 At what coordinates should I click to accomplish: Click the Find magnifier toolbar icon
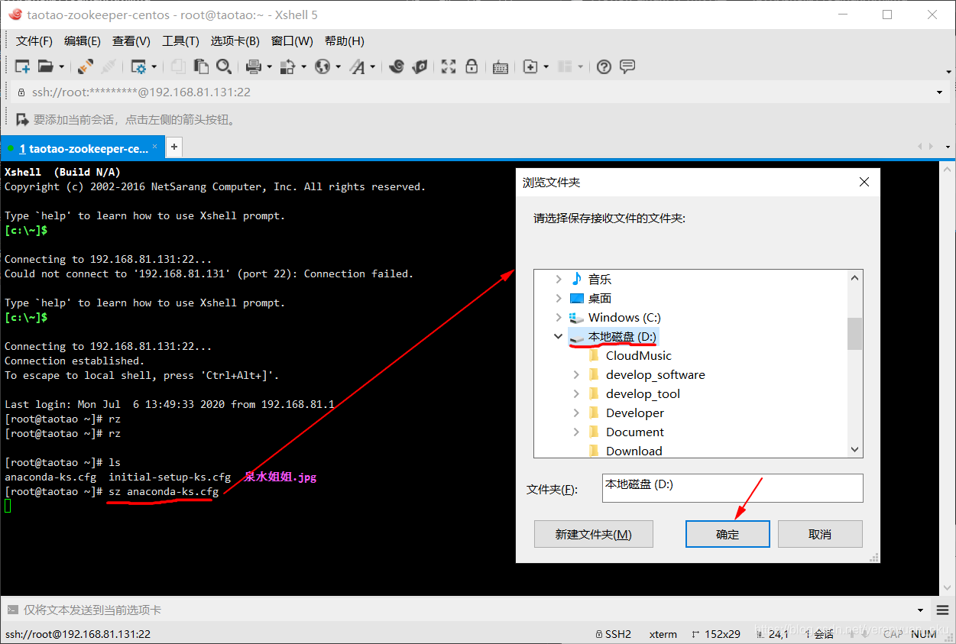pyautogui.click(x=224, y=67)
